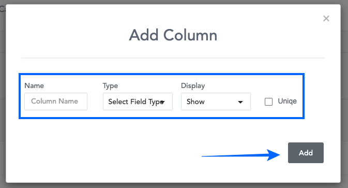Screen dimensions: 348x188
Task: Click the arrow on the Type dropdown
Action: click(162, 102)
